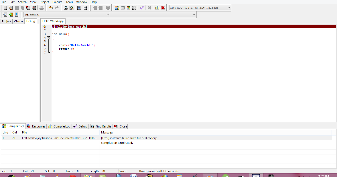Click 'Done parsing in 0.078 seconds' in the status bar

[x=159, y=171]
